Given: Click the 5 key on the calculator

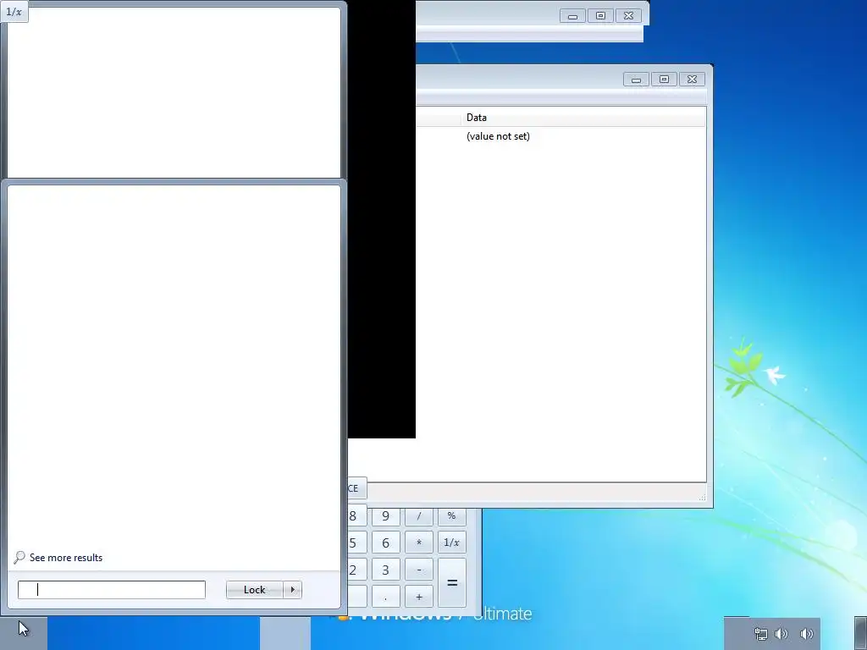Looking at the screenshot, I should tap(356, 543).
